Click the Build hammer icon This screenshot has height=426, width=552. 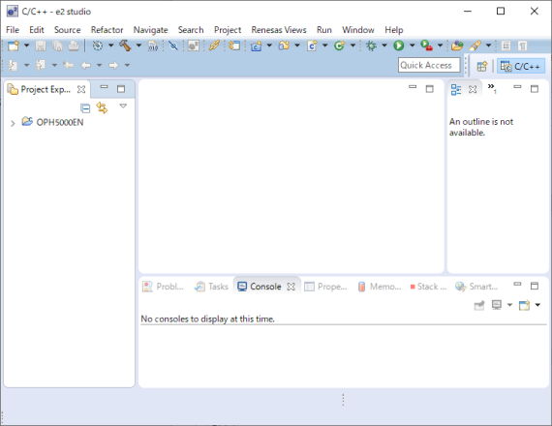125,46
